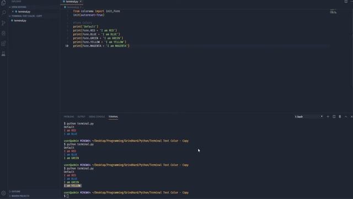Screen dimensions: 353x199
Task: Add a new terminal with the plus icon
Action: (328, 117)
